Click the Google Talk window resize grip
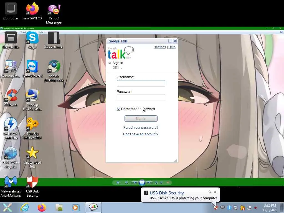This screenshot has width=284, height=213. pyautogui.click(x=176, y=160)
